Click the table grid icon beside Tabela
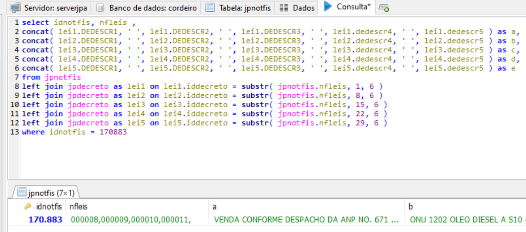Viewport: 526px width, 232px height. pyautogui.click(x=210, y=8)
